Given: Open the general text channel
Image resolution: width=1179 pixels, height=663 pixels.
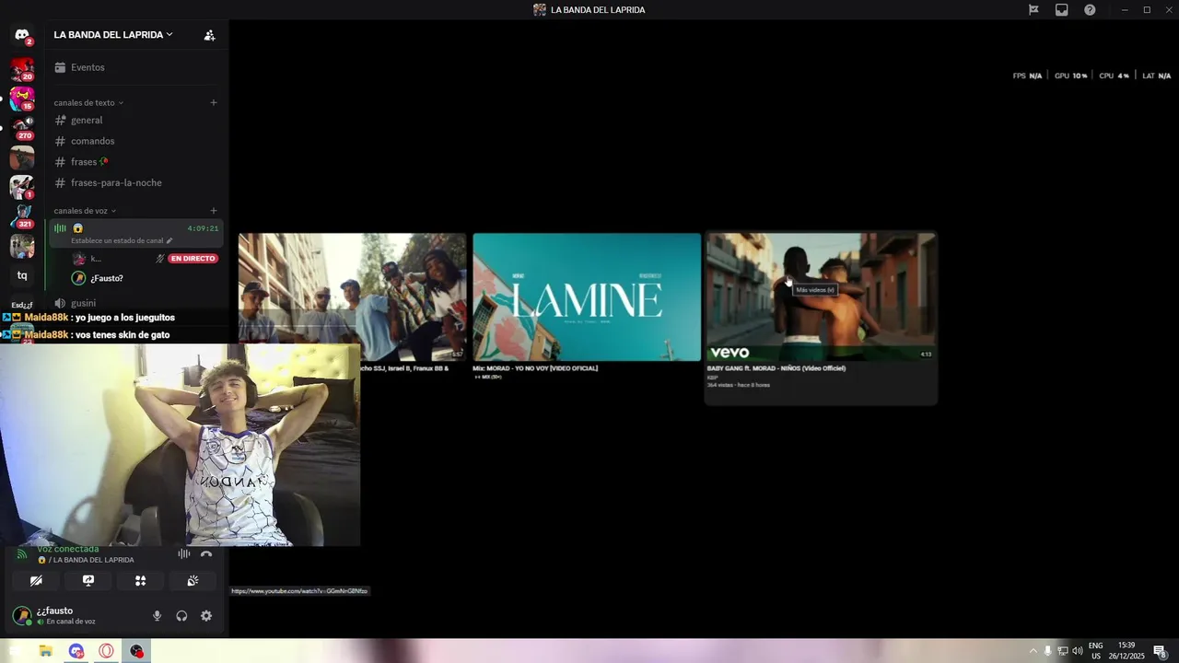Looking at the screenshot, I should click(x=136, y=120).
